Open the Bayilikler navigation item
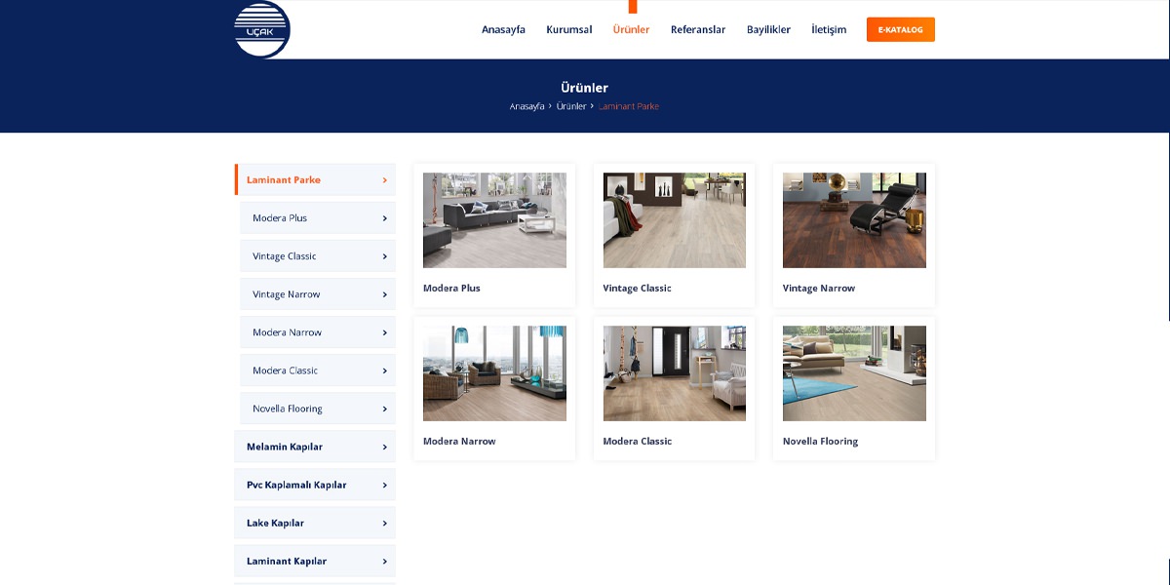The image size is (1170, 585). coord(768,29)
